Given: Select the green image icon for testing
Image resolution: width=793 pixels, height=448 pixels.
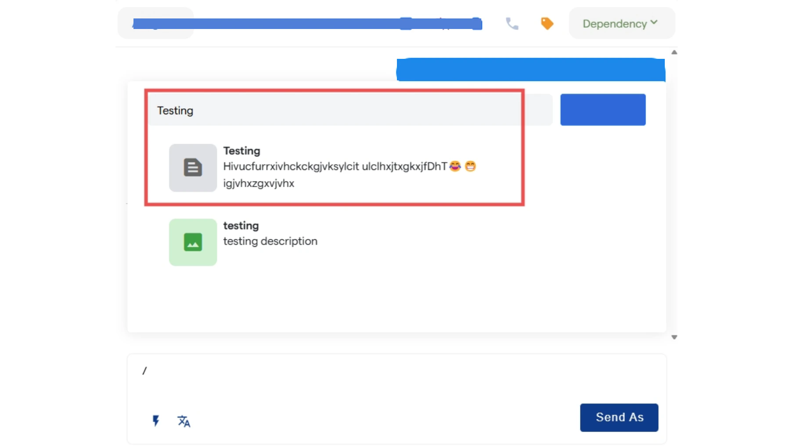Looking at the screenshot, I should pos(193,242).
